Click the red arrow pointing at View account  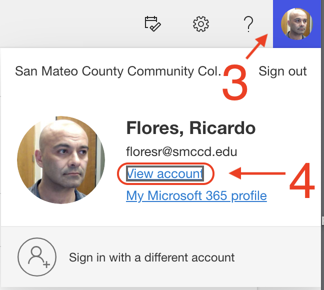click(x=255, y=173)
